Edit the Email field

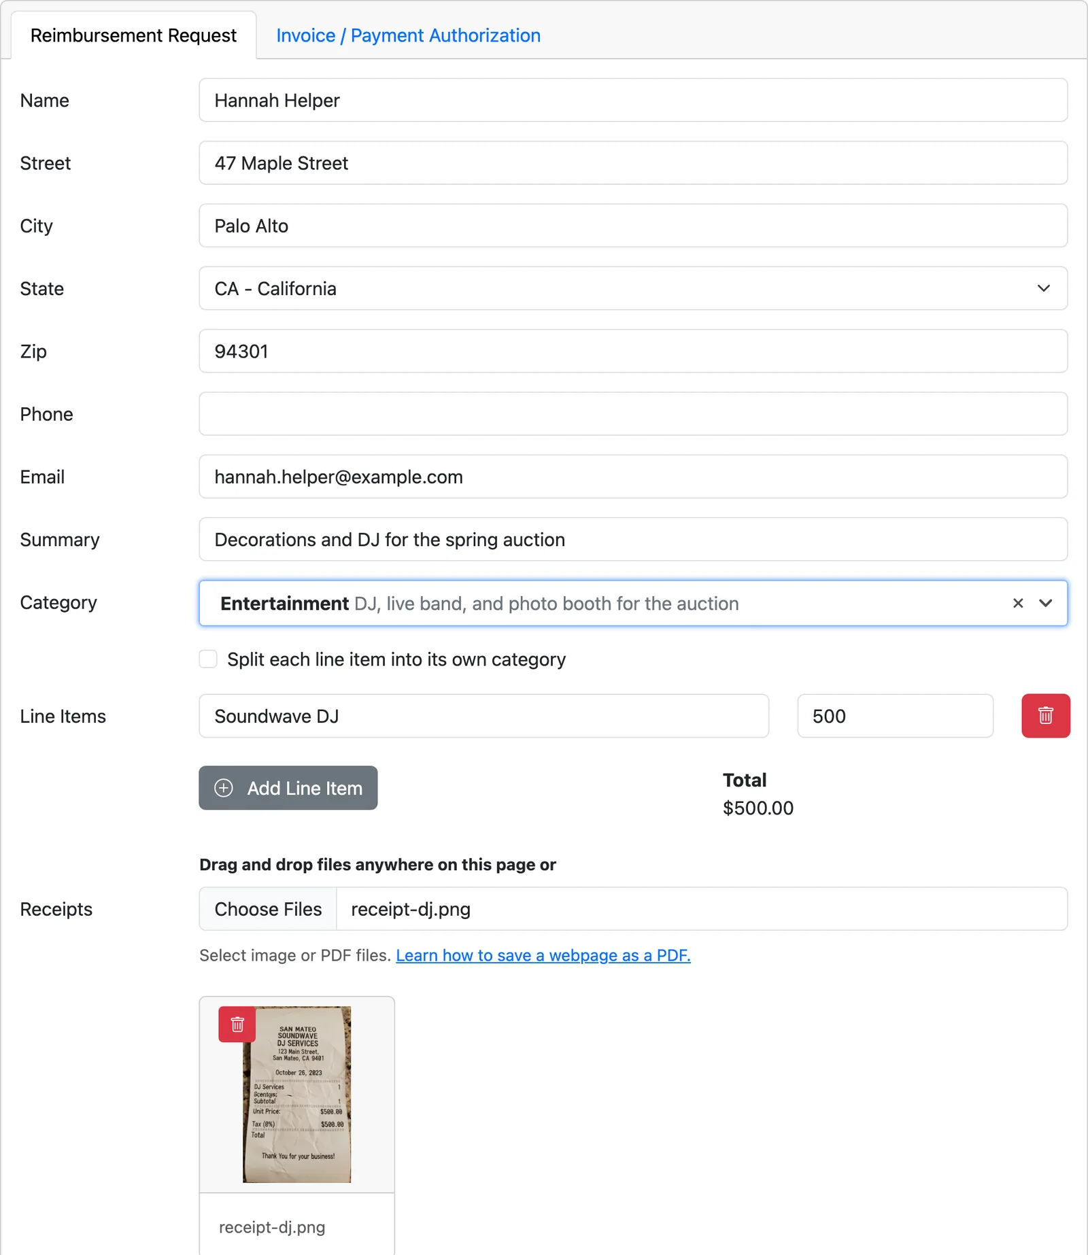tap(633, 477)
